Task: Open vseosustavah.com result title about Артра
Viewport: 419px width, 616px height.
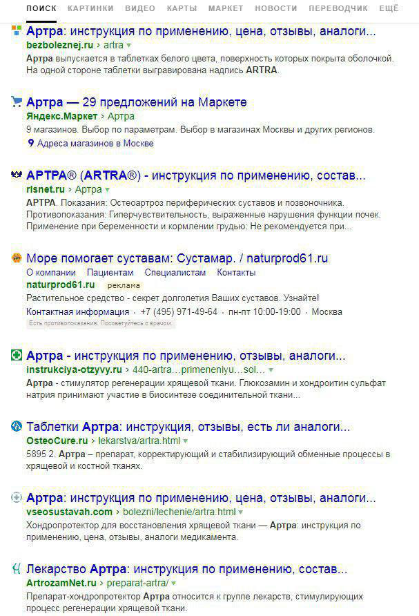Action: [x=201, y=498]
